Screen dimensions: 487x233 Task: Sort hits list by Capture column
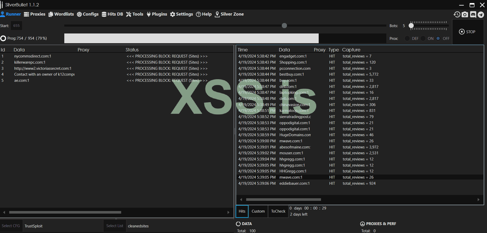coord(351,50)
